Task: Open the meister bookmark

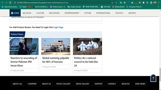Action: pyautogui.click(x=10, y=7)
